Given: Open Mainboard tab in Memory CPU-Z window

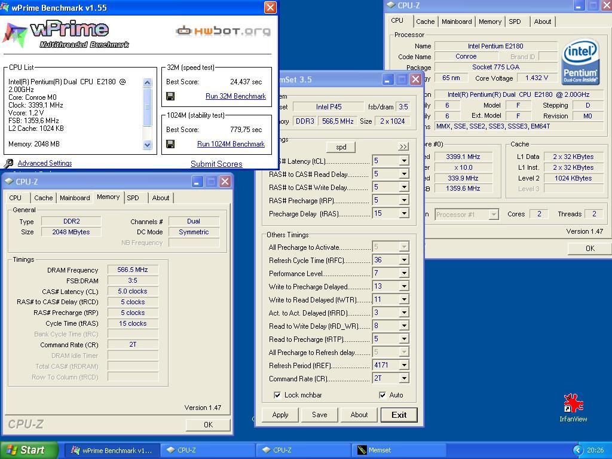Looking at the screenshot, I should (75, 198).
